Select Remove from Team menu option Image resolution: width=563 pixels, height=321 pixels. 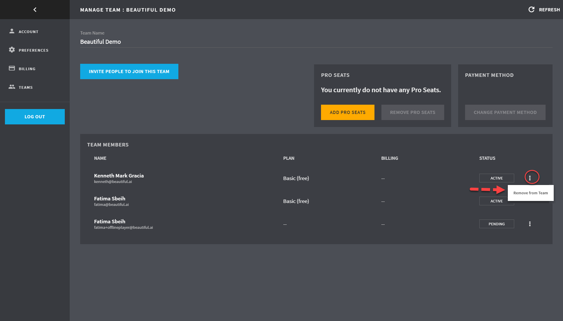pos(530,193)
